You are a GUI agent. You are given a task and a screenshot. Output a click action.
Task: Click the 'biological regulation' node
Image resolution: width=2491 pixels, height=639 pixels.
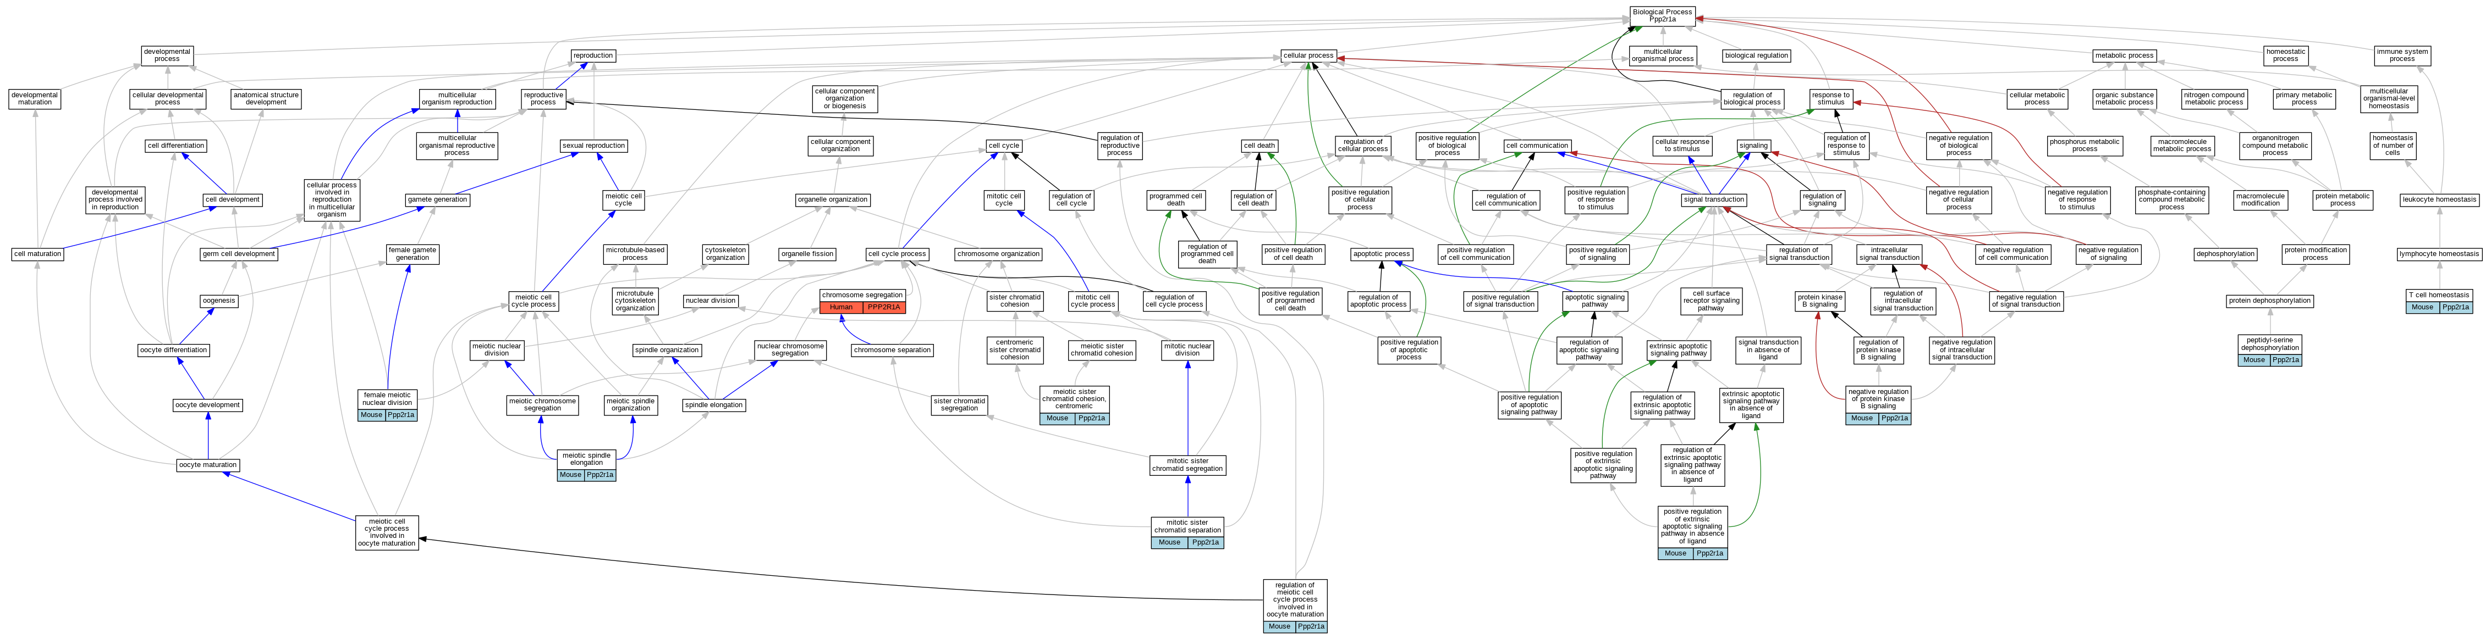[x=1757, y=55]
